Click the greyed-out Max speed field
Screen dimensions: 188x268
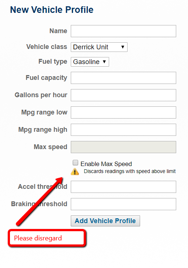tap(123, 147)
